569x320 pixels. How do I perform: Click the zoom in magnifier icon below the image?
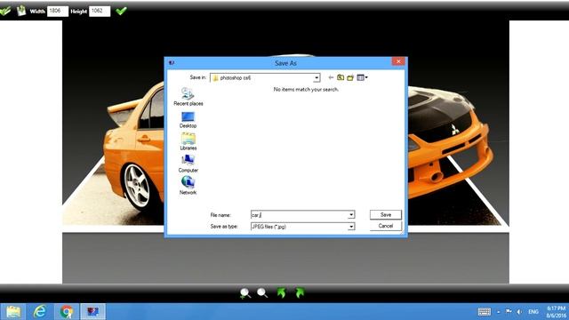[x=245, y=293]
